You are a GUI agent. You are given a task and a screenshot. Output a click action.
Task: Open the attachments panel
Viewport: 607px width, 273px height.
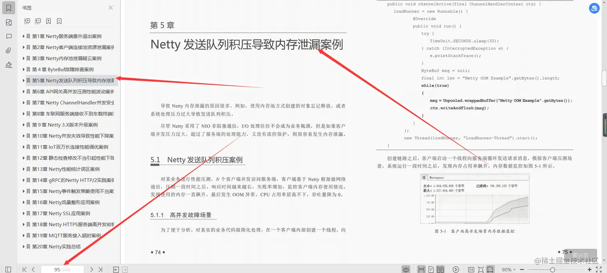(x=8, y=50)
